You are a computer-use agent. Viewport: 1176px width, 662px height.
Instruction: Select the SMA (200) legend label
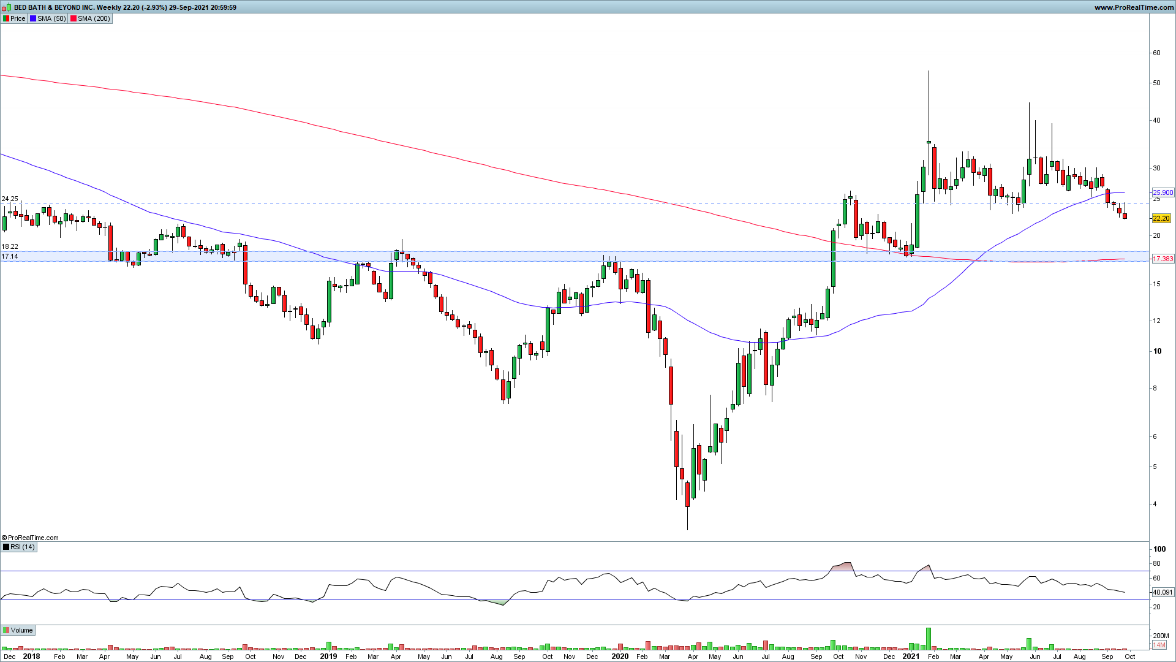[94, 18]
